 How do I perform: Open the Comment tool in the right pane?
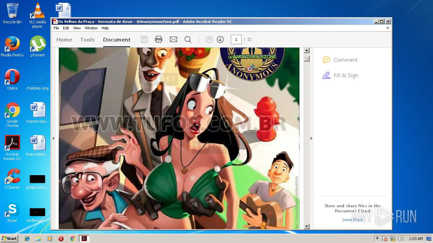pos(340,60)
